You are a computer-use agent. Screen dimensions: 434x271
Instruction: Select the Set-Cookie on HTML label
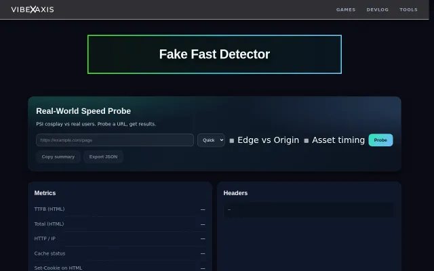58,268
